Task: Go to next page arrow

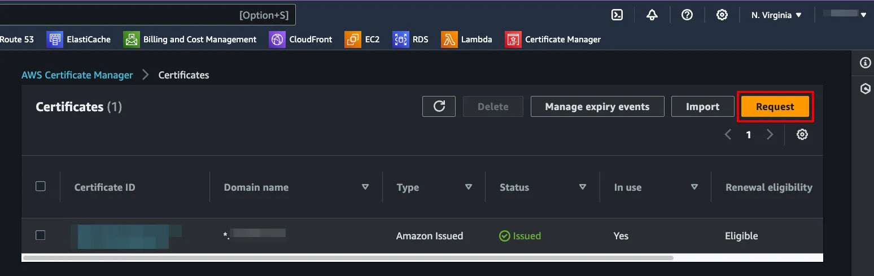Action: (769, 134)
